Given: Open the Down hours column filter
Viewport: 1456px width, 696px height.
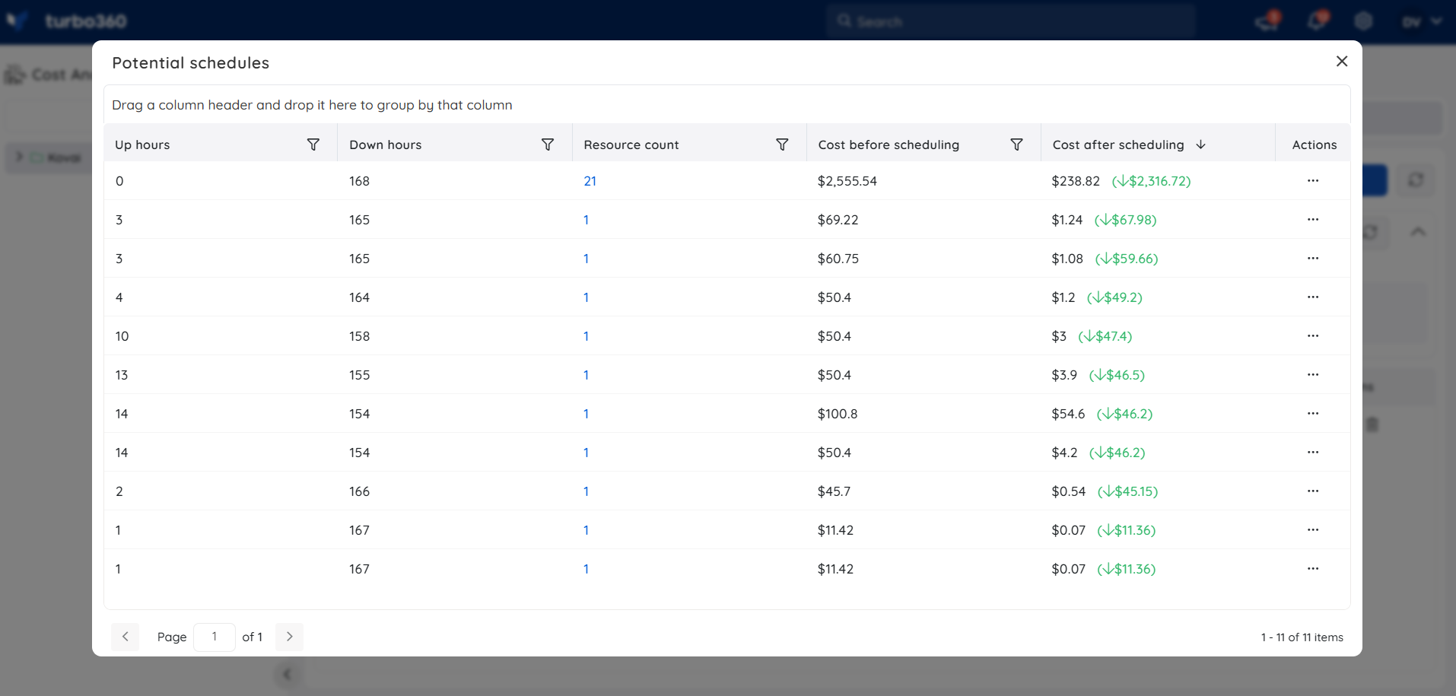Looking at the screenshot, I should pyautogui.click(x=547, y=145).
